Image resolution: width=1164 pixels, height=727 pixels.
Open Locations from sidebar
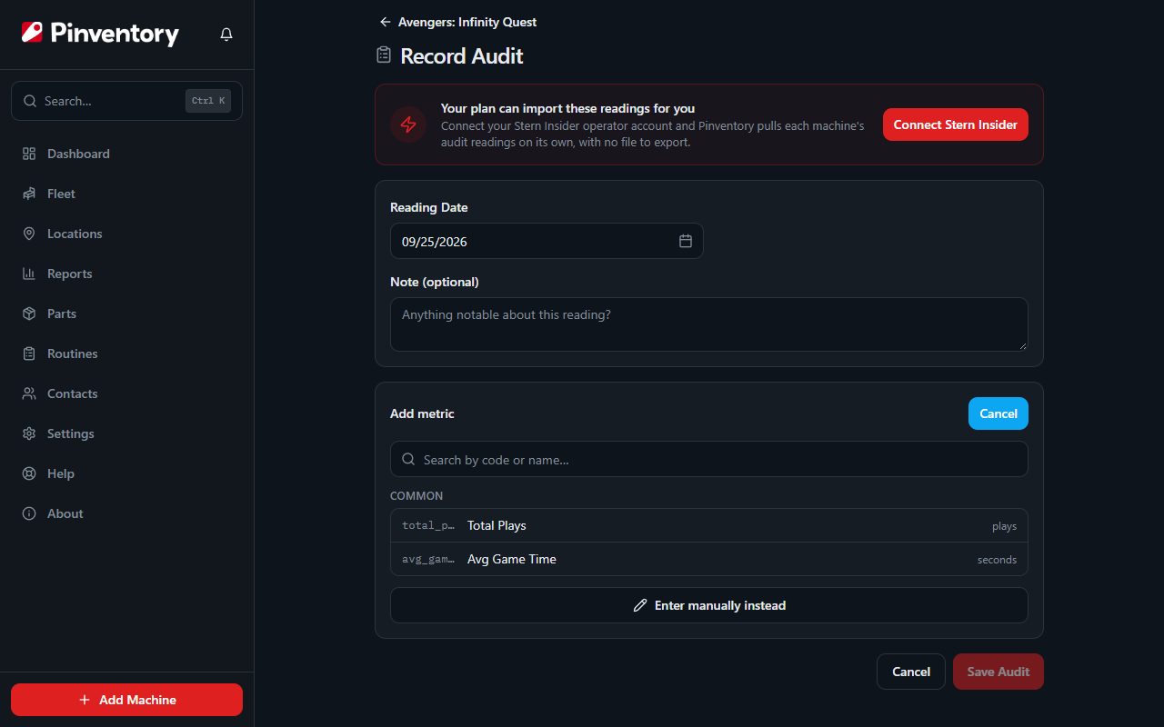[x=127, y=234]
